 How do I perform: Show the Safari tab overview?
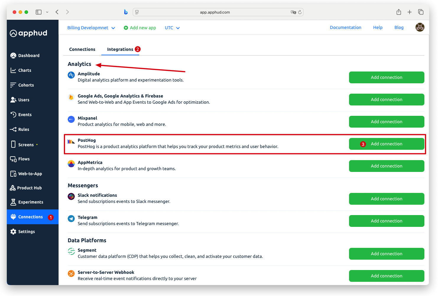pyautogui.click(x=421, y=12)
